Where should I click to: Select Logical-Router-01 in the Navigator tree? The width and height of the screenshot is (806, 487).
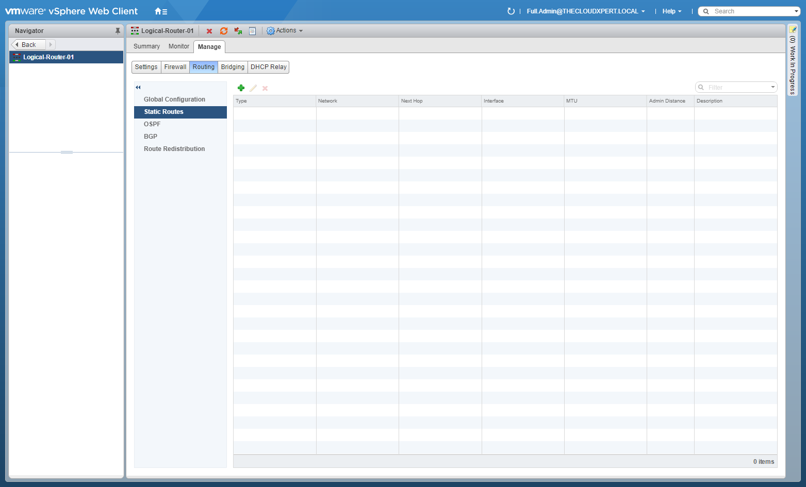(x=48, y=57)
